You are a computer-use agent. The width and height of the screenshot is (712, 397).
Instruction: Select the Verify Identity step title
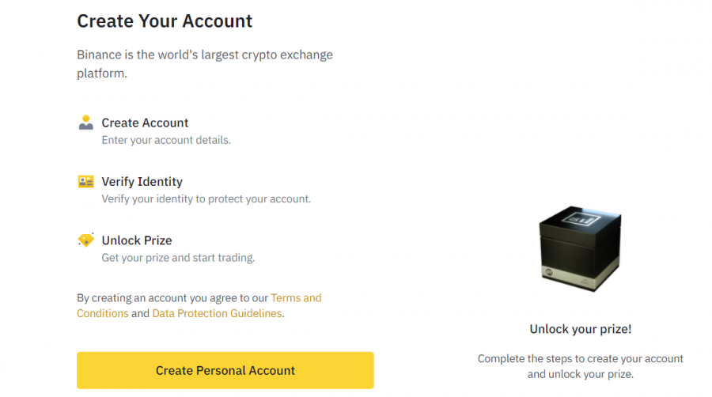(x=142, y=181)
